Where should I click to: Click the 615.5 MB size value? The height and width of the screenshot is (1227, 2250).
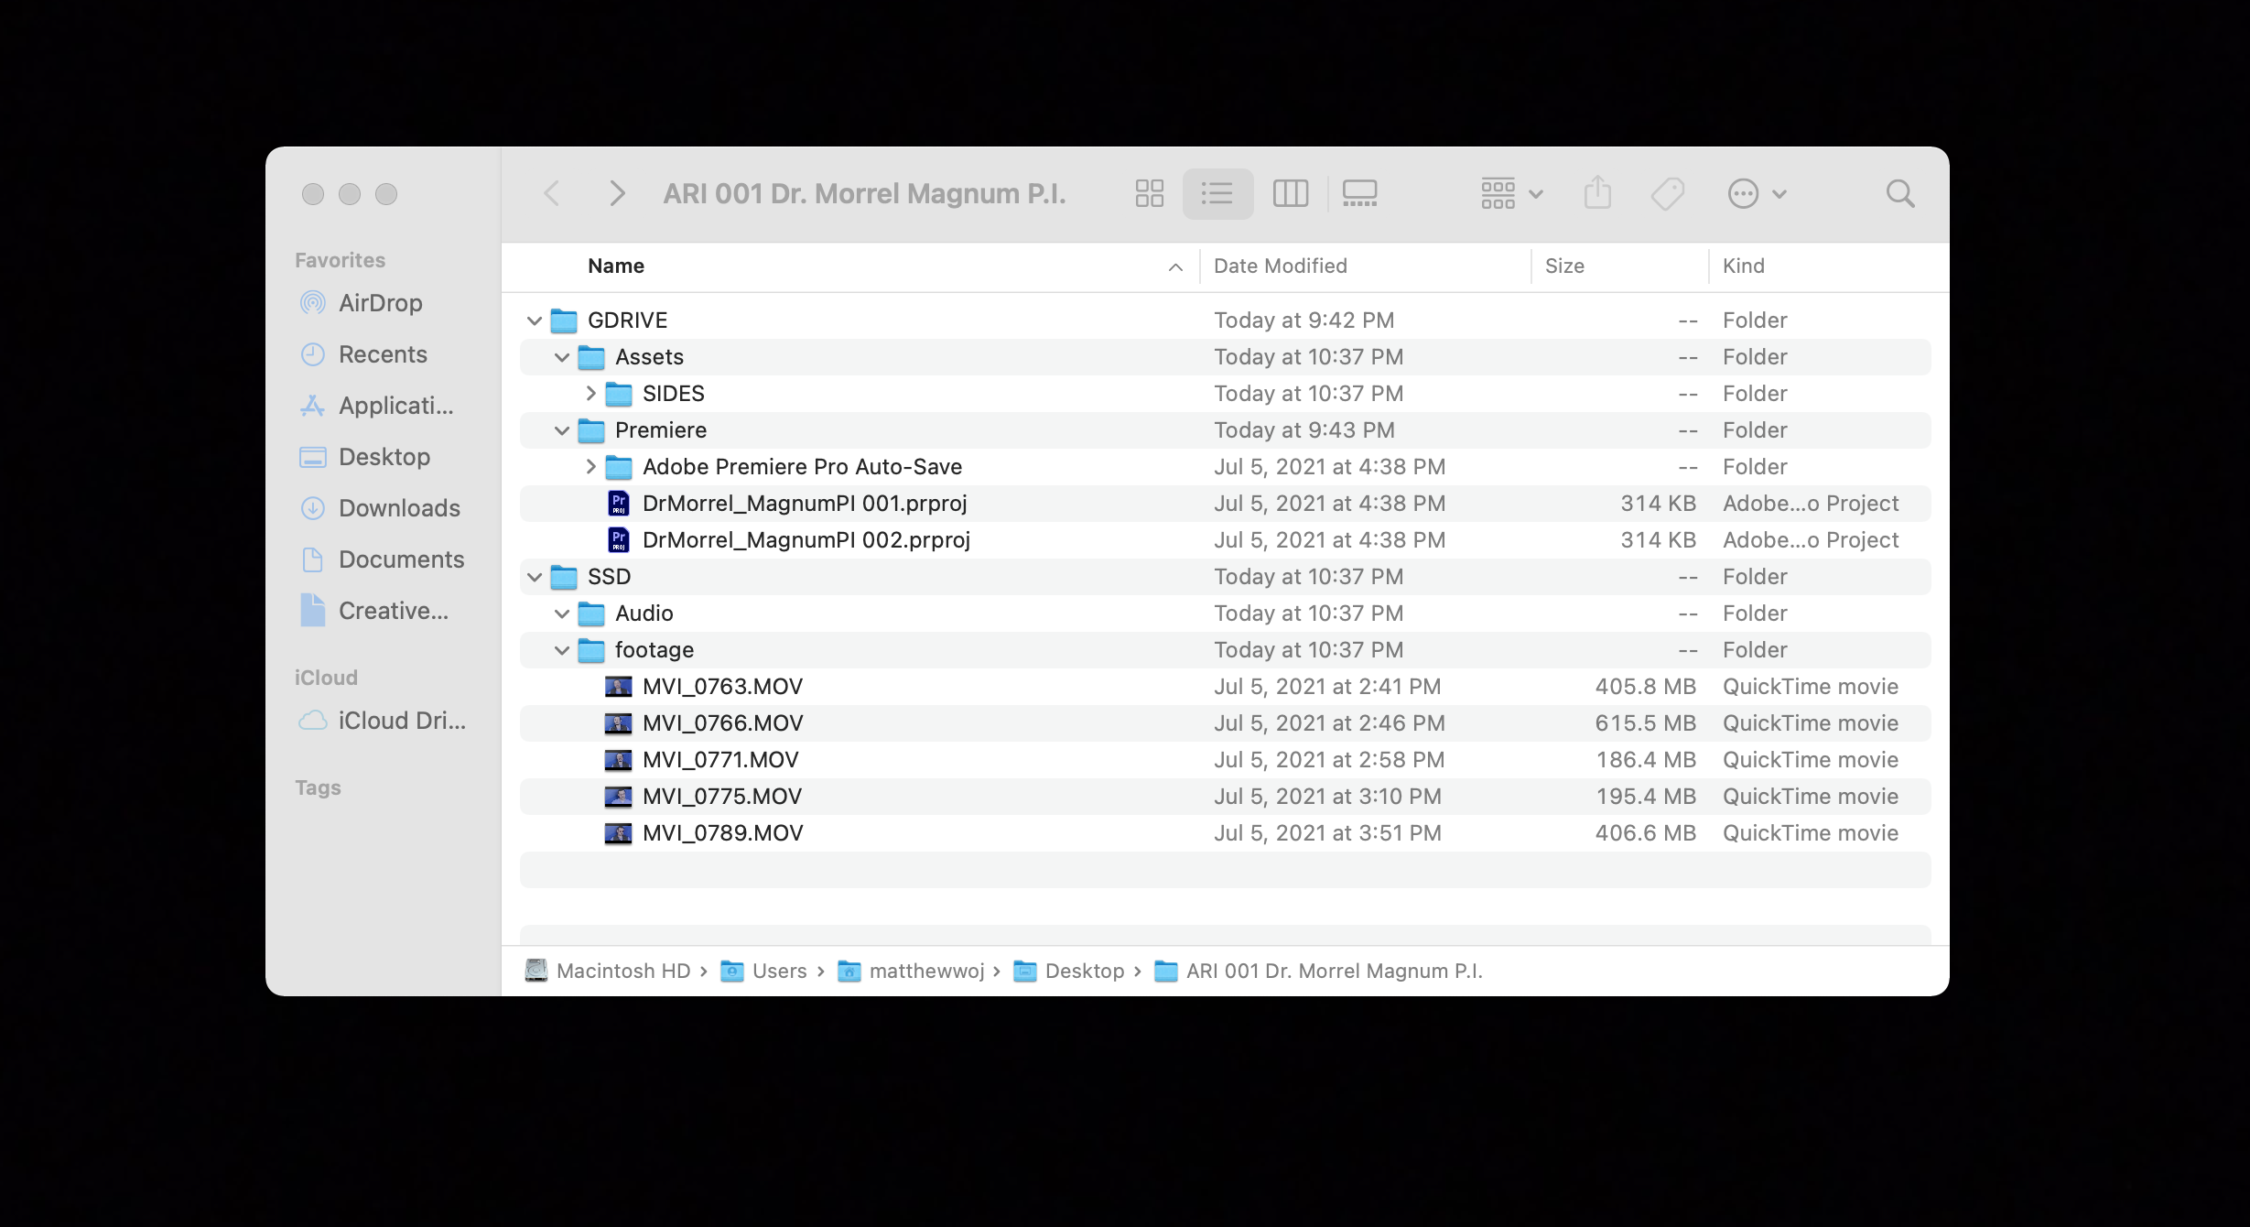click(x=1645, y=723)
